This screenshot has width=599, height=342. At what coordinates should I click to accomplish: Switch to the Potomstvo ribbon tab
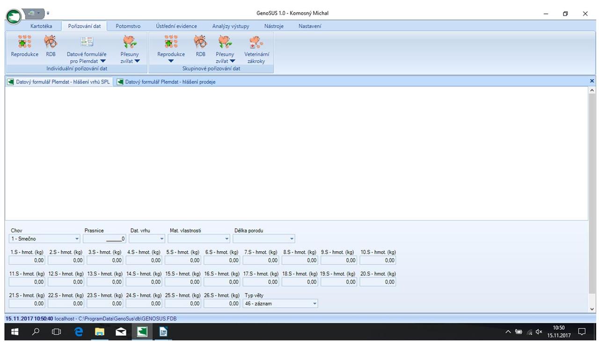click(x=128, y=26)
